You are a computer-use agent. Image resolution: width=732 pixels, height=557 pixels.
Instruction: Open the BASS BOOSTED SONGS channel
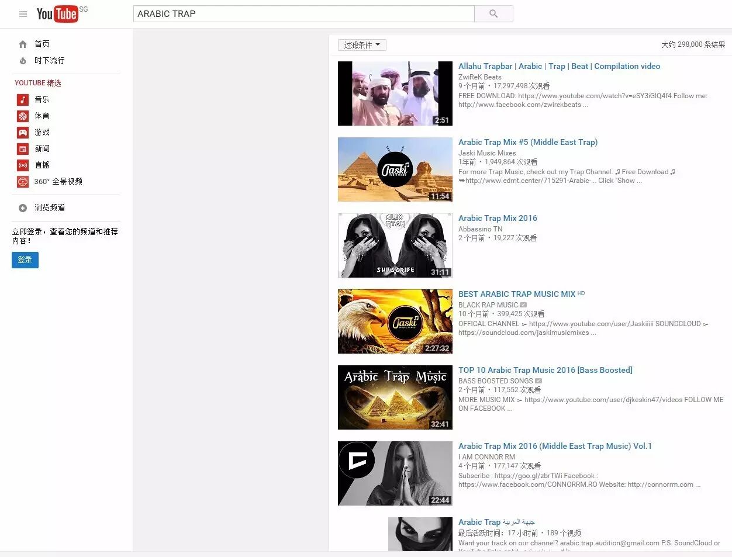[x=496, y=381]
